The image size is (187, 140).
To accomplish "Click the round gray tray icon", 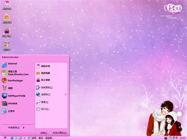I will click(176, 138).
